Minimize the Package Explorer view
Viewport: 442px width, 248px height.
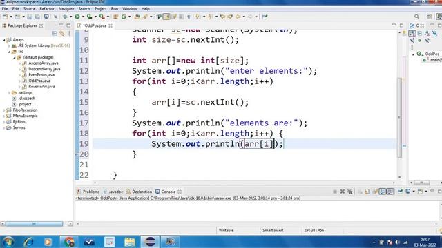(x=61, y=25)
